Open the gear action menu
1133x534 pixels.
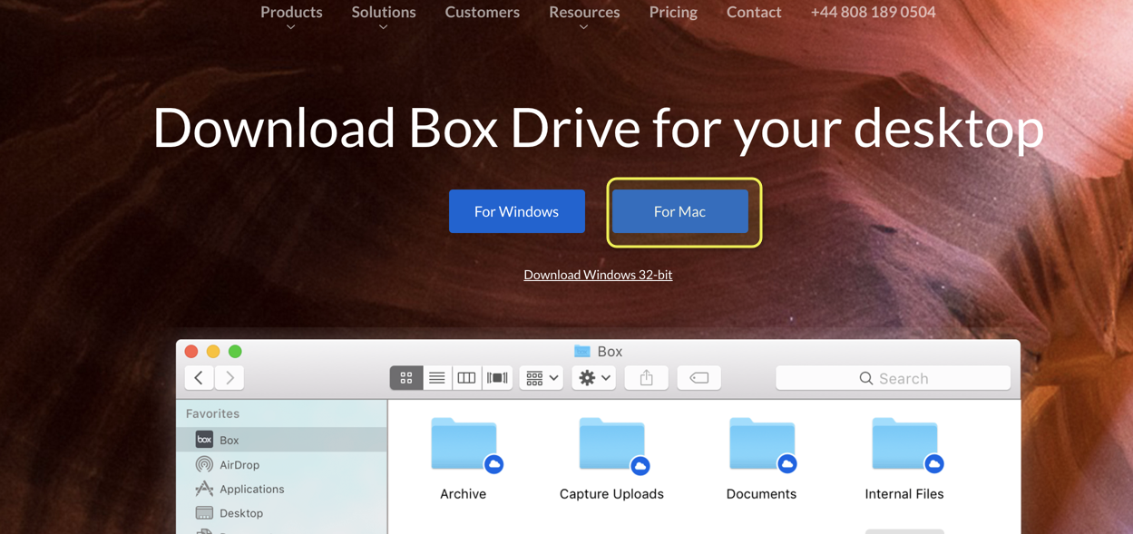[594, 378]
